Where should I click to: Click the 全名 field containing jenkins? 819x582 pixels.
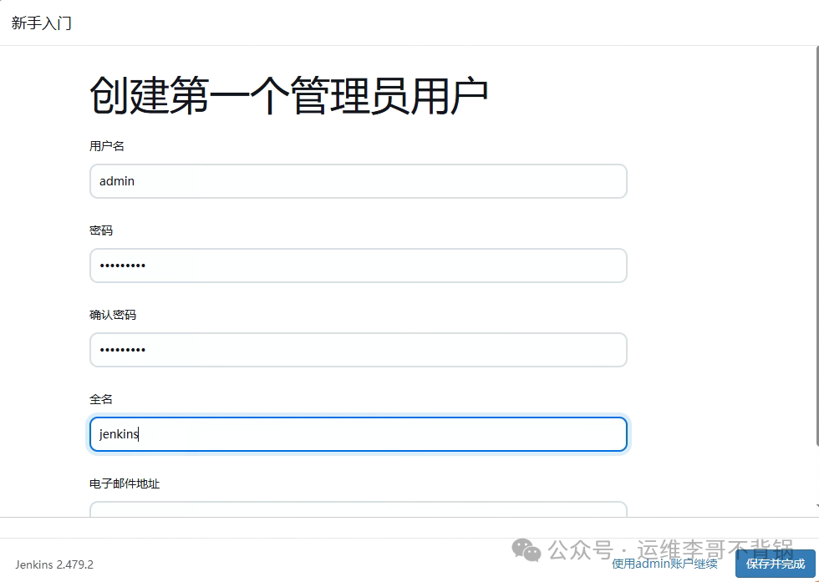point(359,433)
